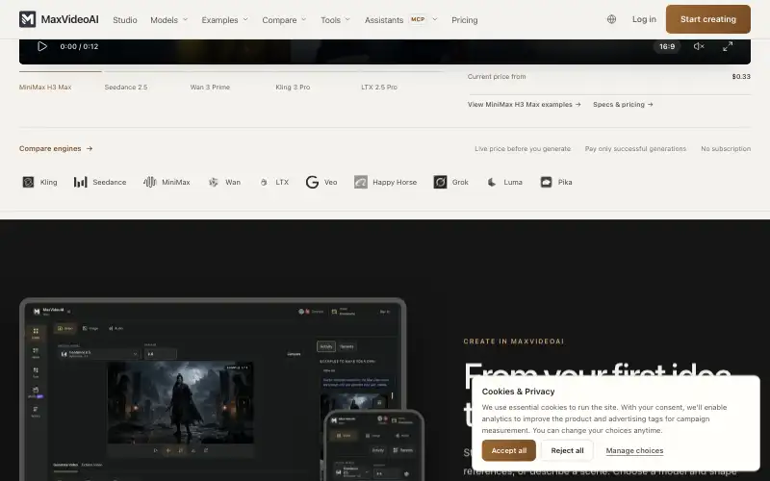
Task: Select the LTX 2.5 Pro tab
Action: (379, 87)
